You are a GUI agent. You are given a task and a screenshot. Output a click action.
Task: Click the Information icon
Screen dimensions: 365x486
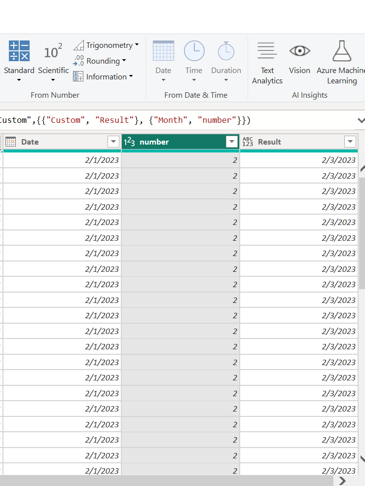pyautogui.click(x=78, y=76)
